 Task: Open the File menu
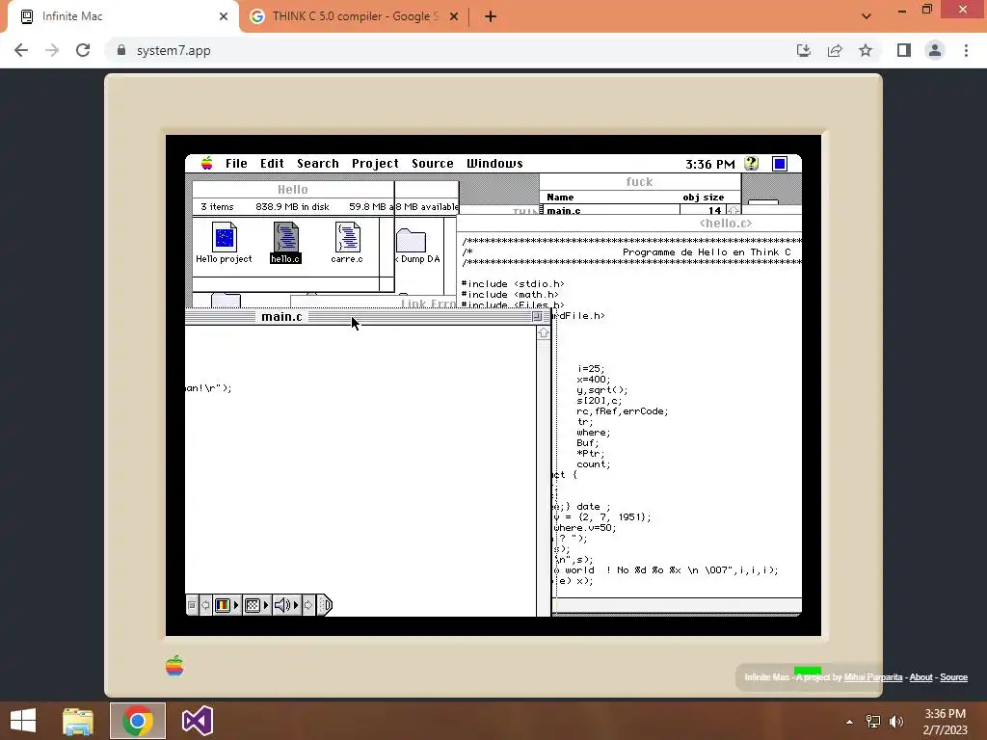click(x=236, y=164)
